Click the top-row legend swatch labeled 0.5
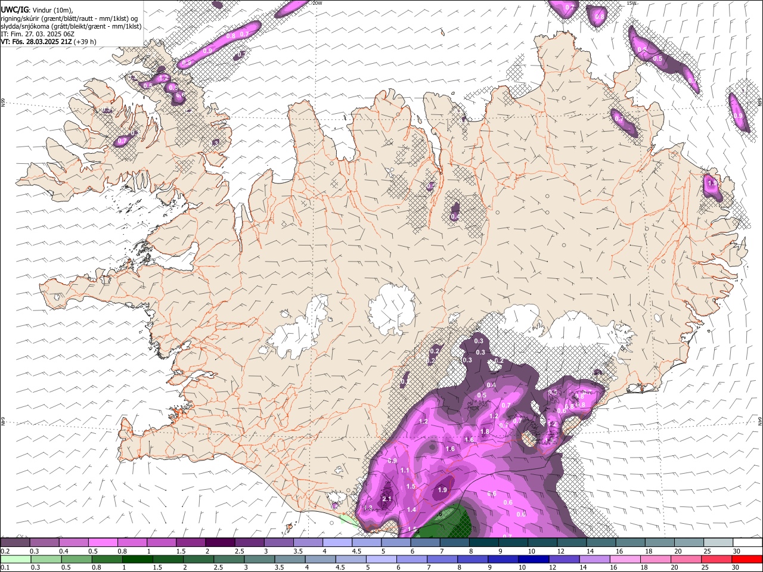The height and width of the screenshot is (572, 763). pos(103,542)
